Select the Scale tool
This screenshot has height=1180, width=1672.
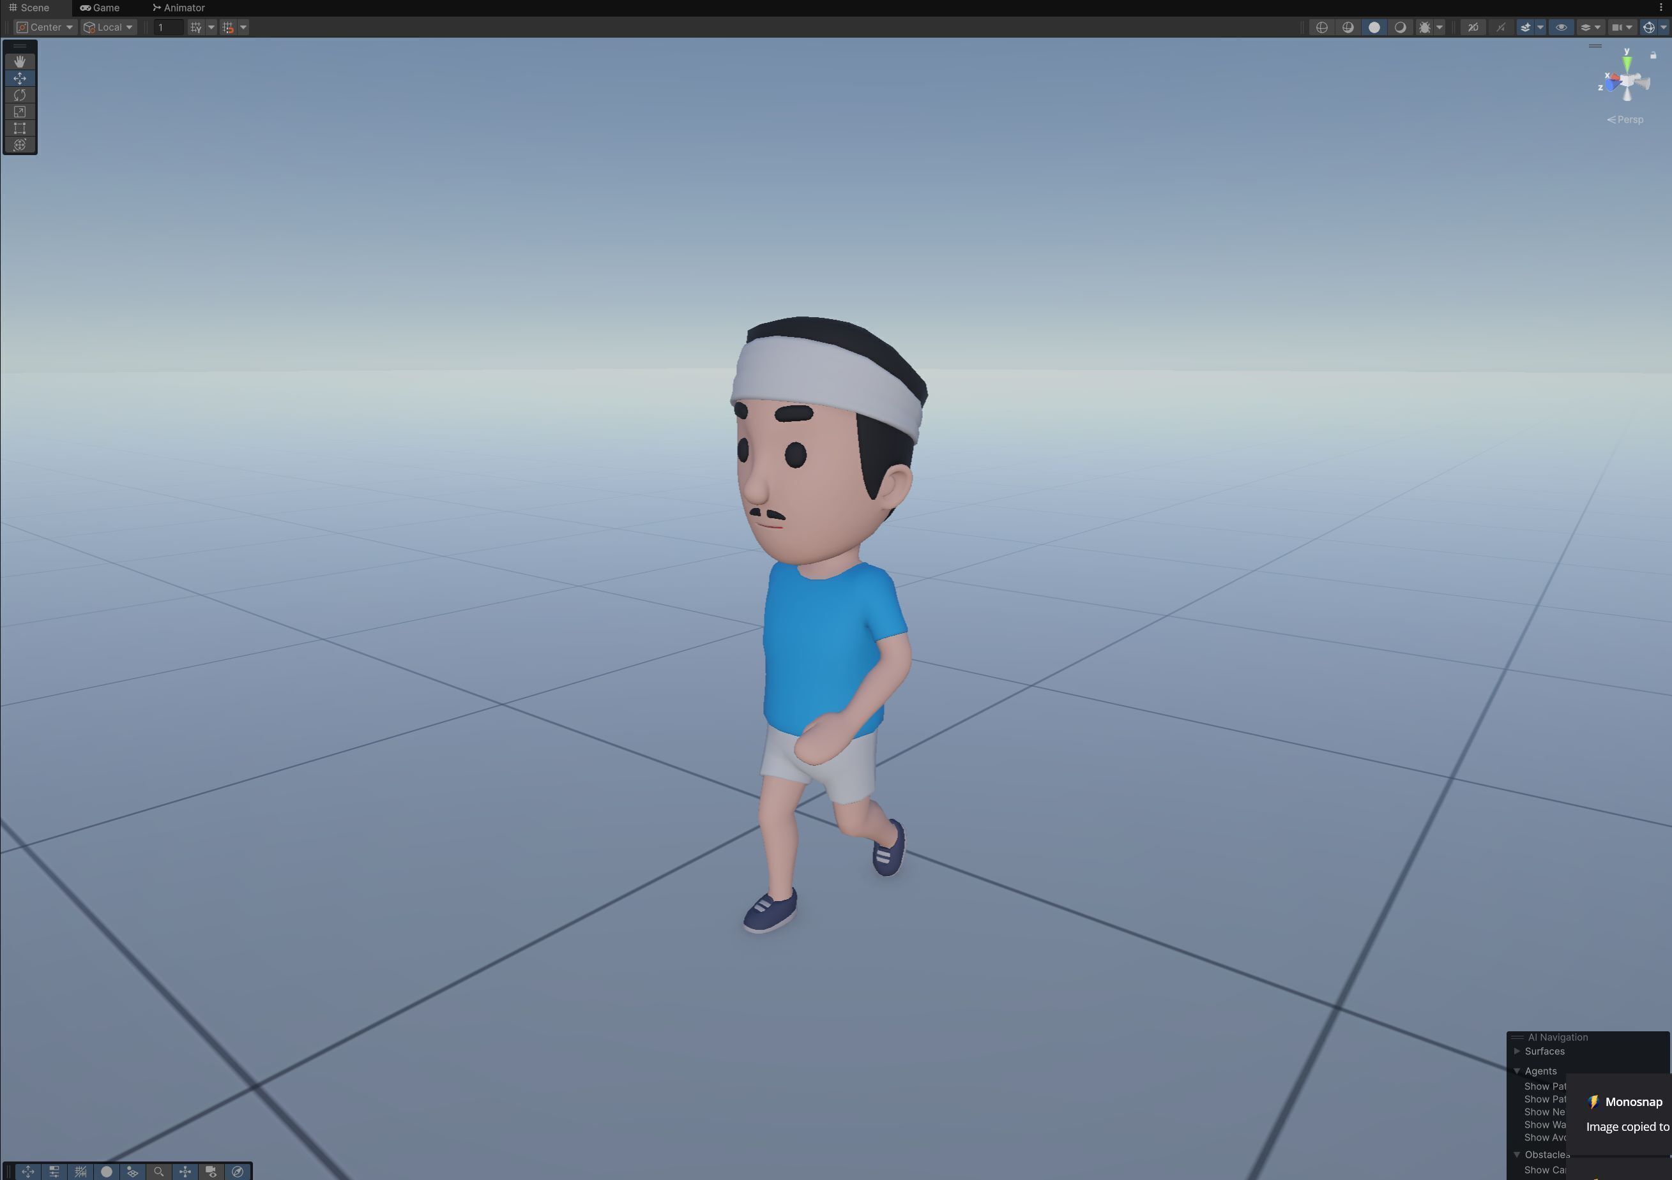(20, 111)
